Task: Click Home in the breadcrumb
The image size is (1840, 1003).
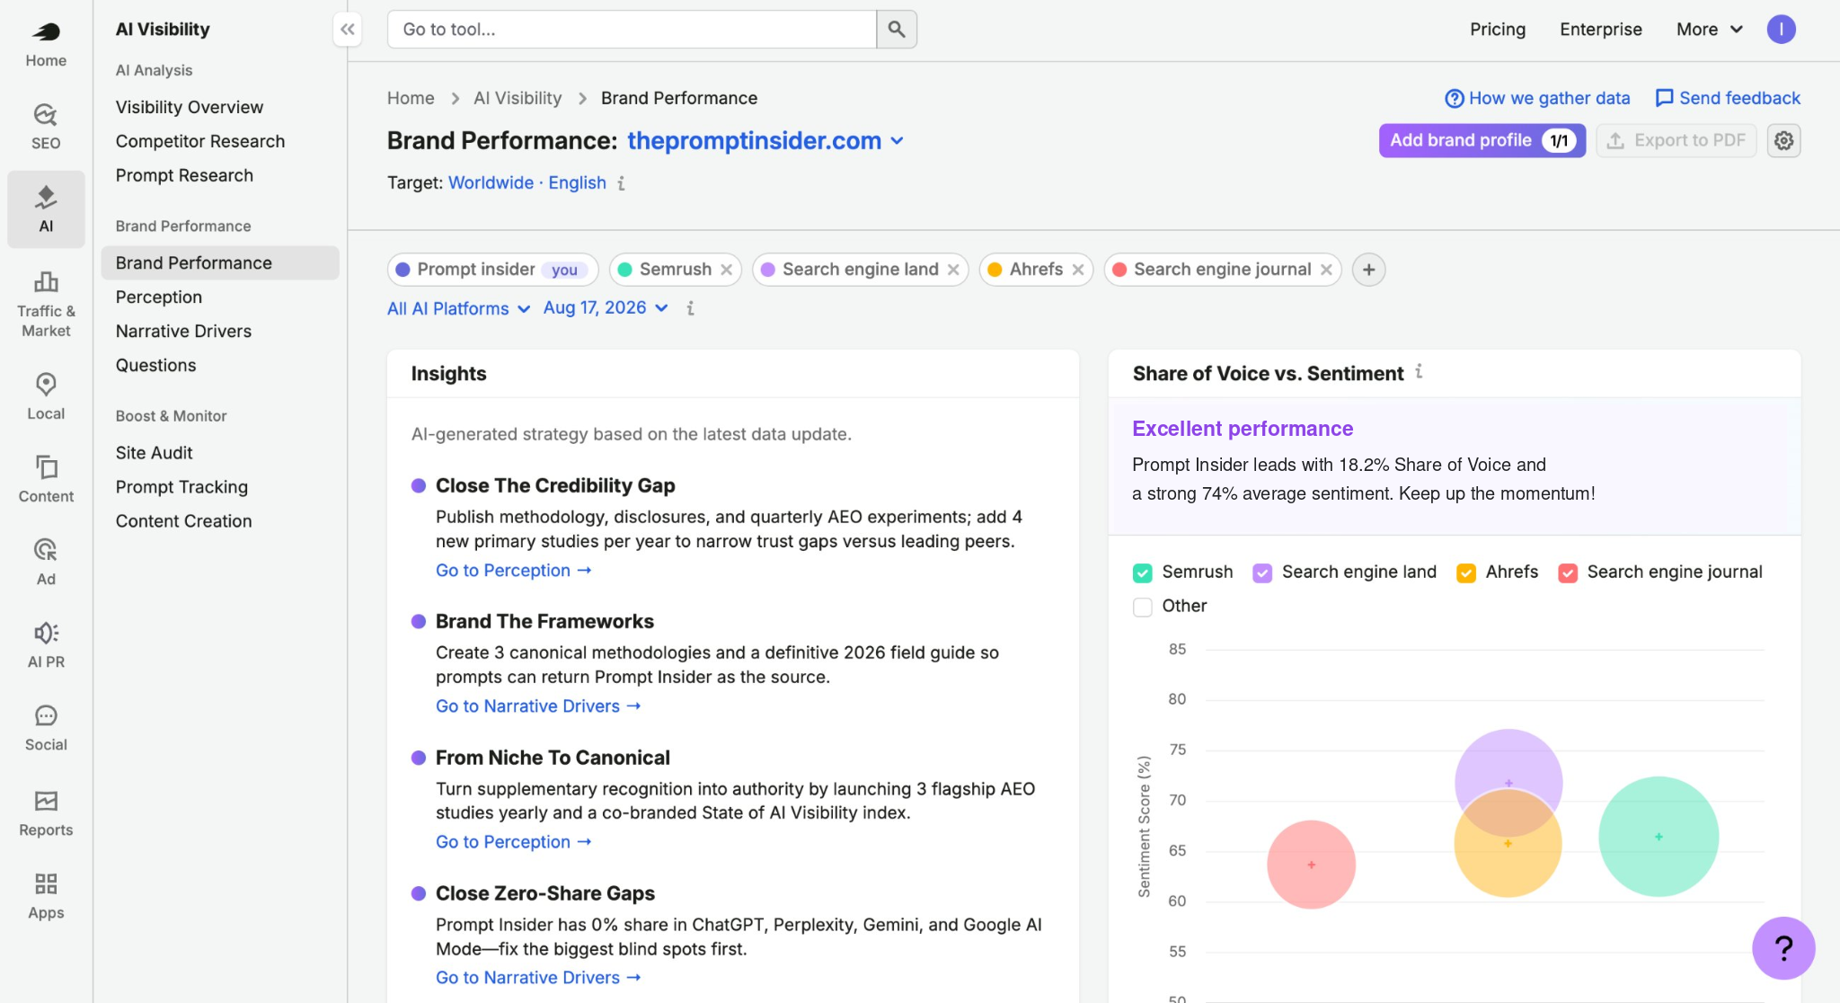Action: pyautogui.click(x=411, y=98)
